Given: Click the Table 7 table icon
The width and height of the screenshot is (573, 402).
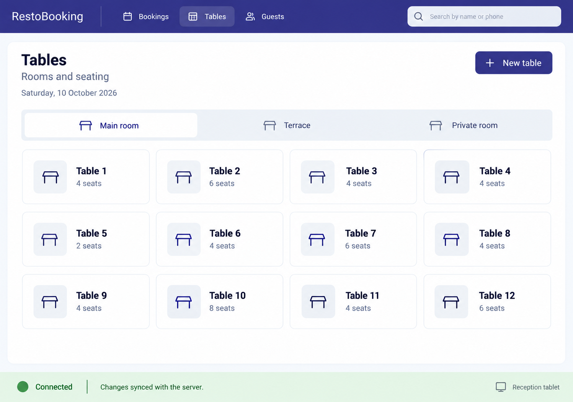Looking at the screenshot, I should click(x=317, y=239).
